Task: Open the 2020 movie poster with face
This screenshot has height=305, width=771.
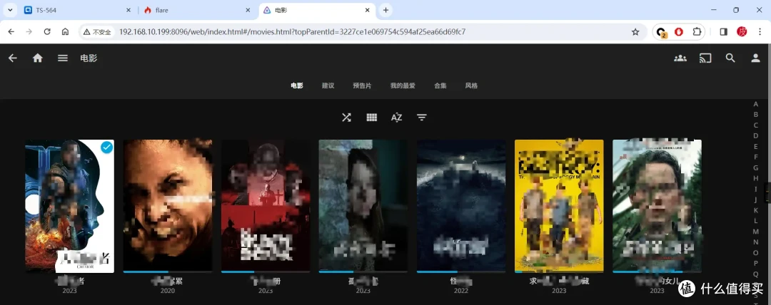Action: tap(168, 206)
